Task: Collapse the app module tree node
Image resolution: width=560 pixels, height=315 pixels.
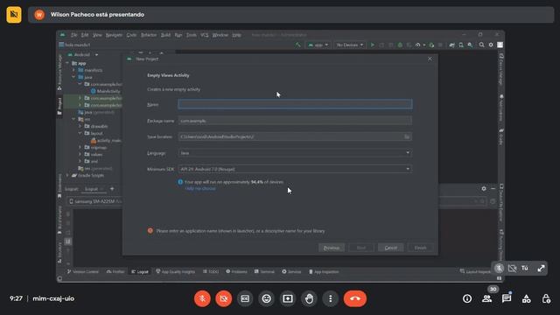Action: click(67, 63)
